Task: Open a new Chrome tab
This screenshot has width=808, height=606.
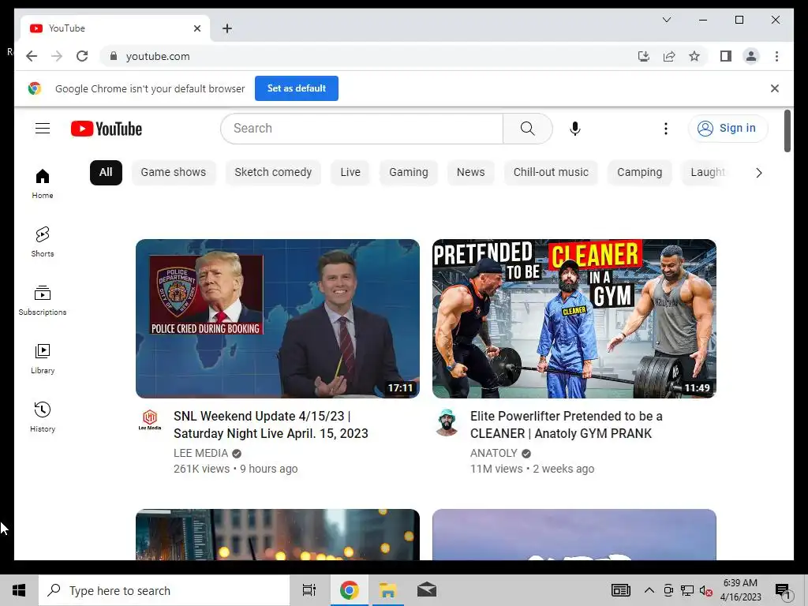Action: [x=227, y=28]
